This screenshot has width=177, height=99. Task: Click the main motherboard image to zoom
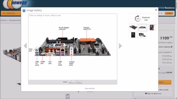[x=73, y=47]
